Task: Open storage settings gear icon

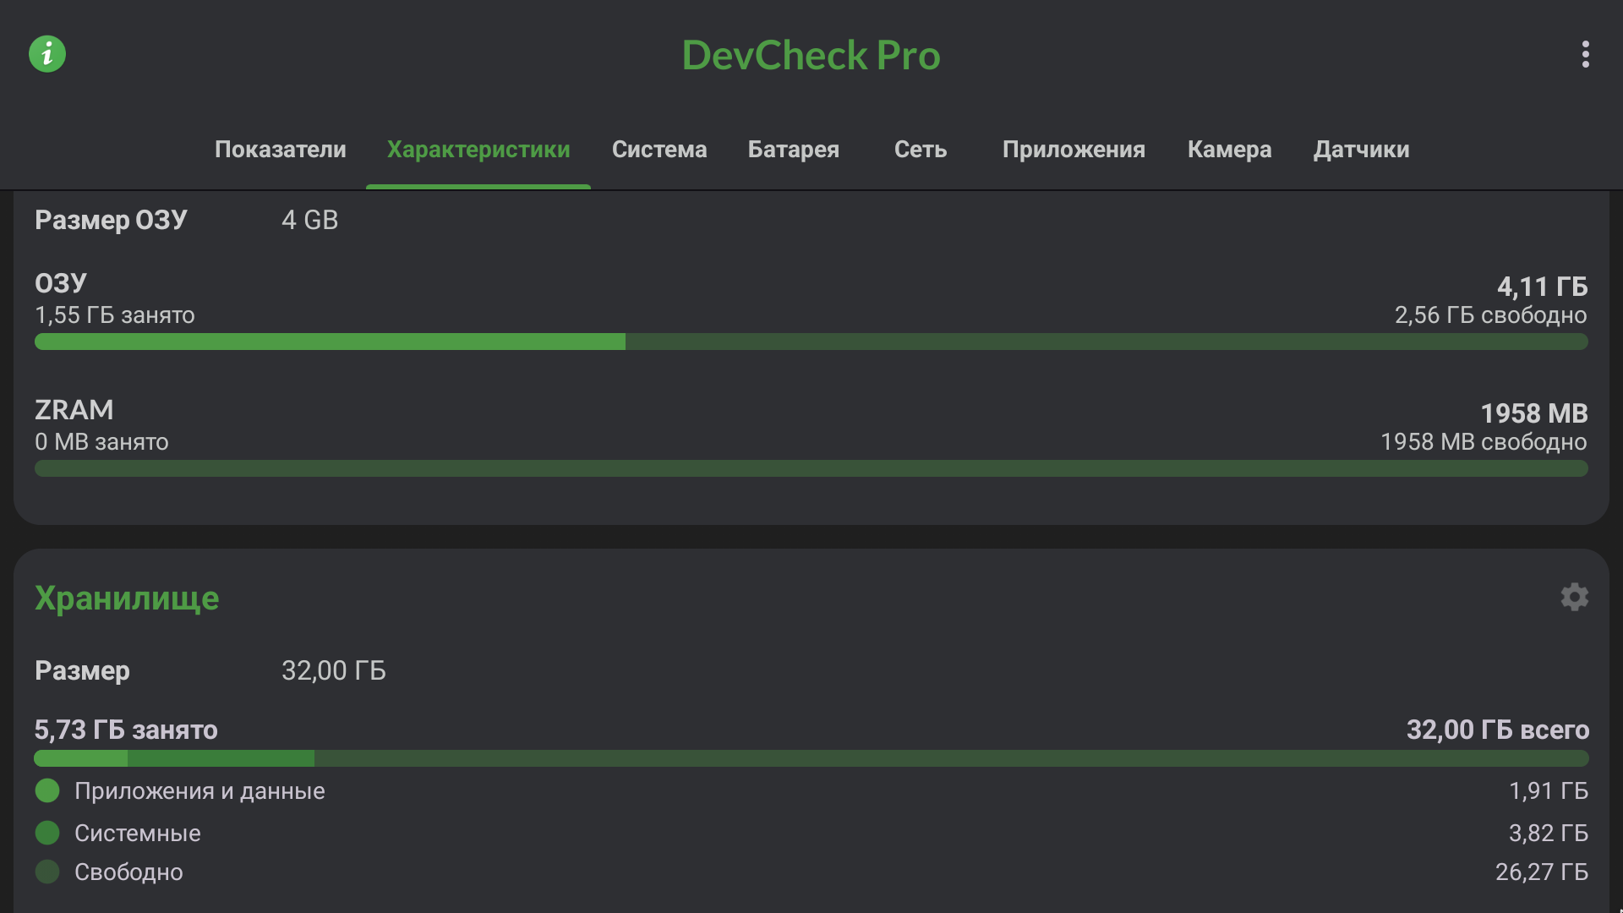Action: [x=1574, y=597]
